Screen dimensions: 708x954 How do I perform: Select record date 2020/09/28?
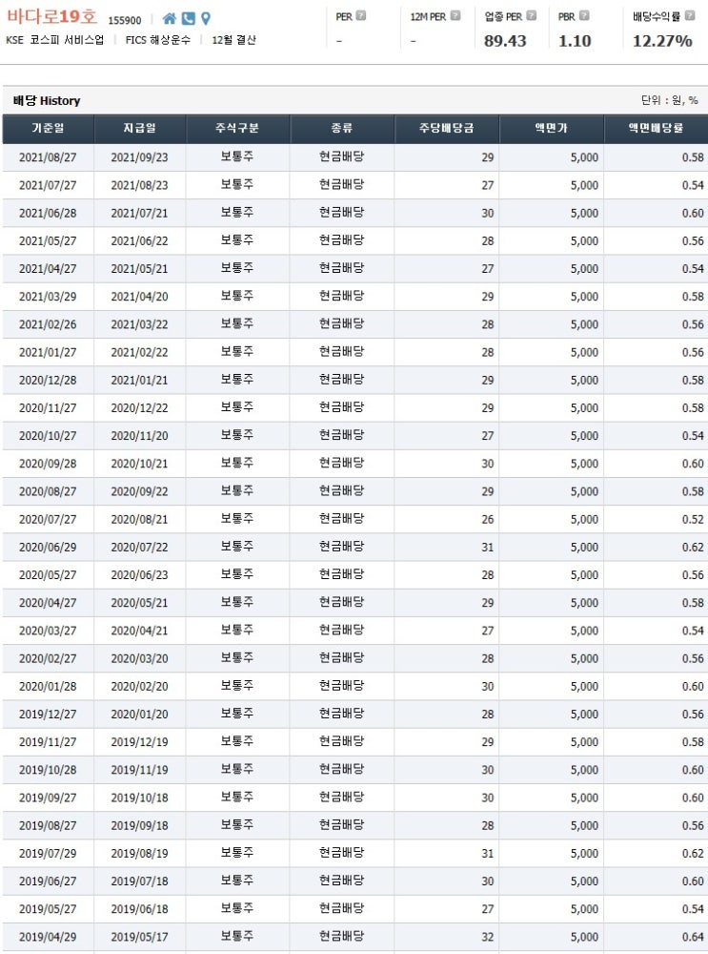[x=48, y=464]
